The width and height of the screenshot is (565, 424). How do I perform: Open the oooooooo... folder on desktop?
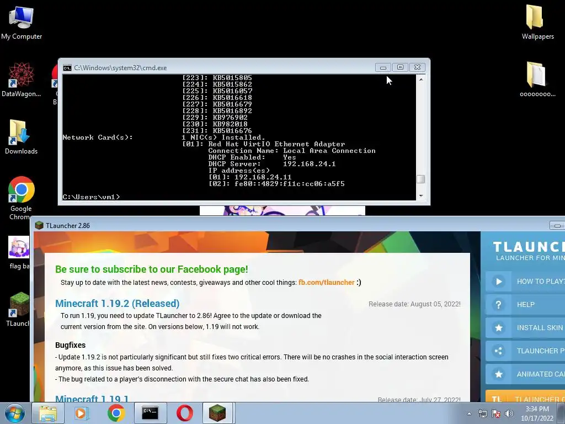(x=537, y=79)
